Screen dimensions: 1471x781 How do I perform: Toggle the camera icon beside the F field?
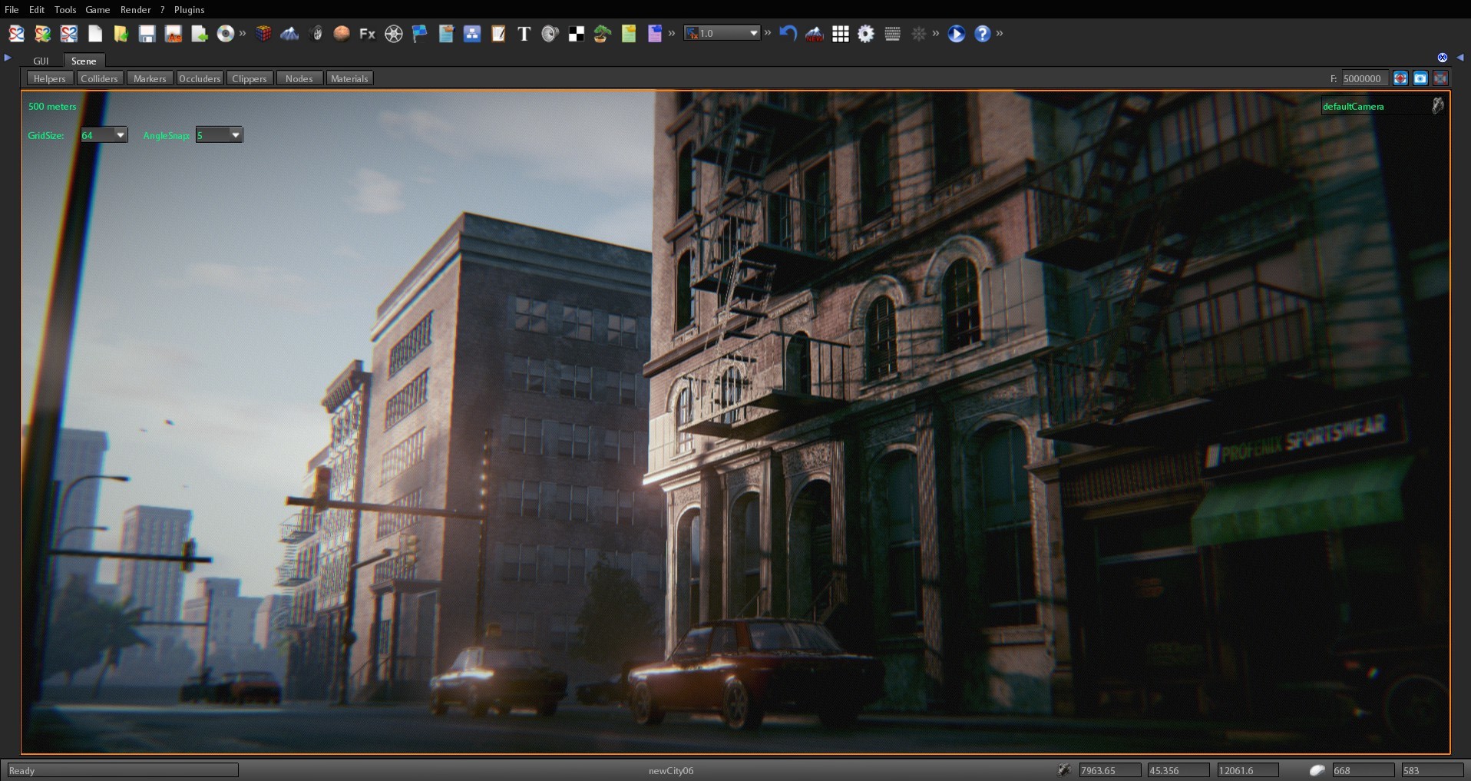pos(1422,78)
